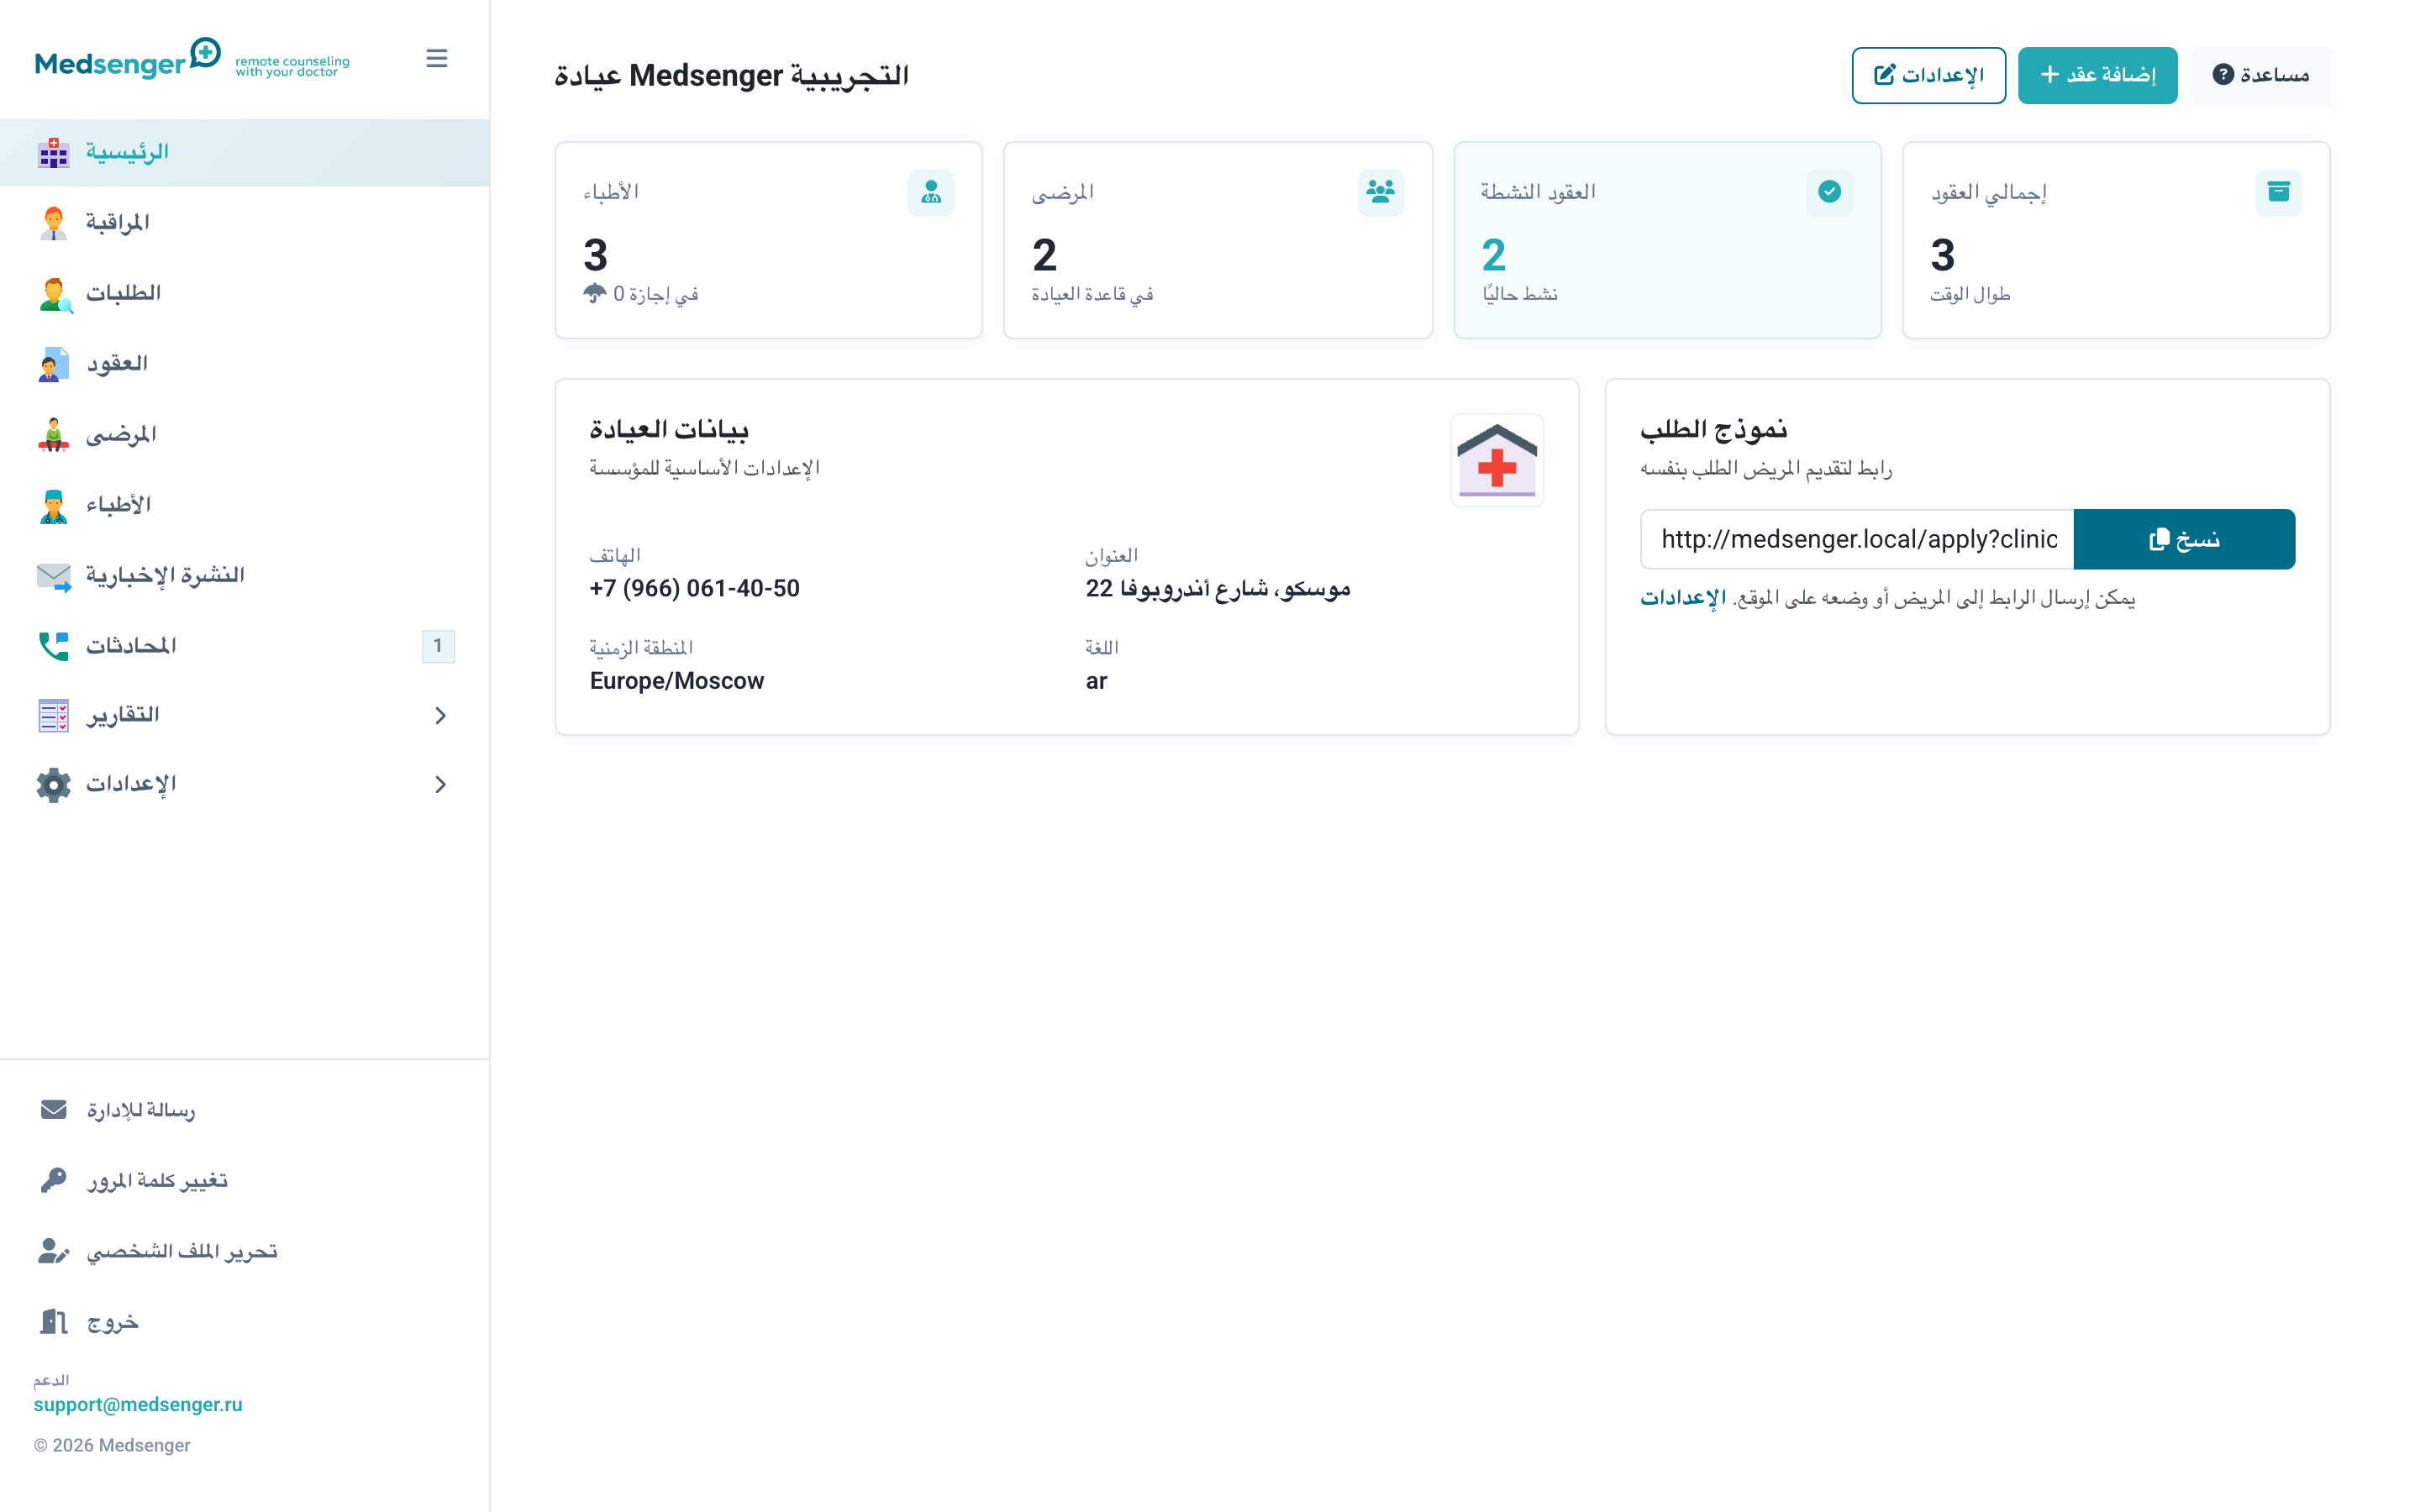Click the address موسكو، شارع أندروبوفا 22
The image size is (2420, 1512).
click(1218, 588)
